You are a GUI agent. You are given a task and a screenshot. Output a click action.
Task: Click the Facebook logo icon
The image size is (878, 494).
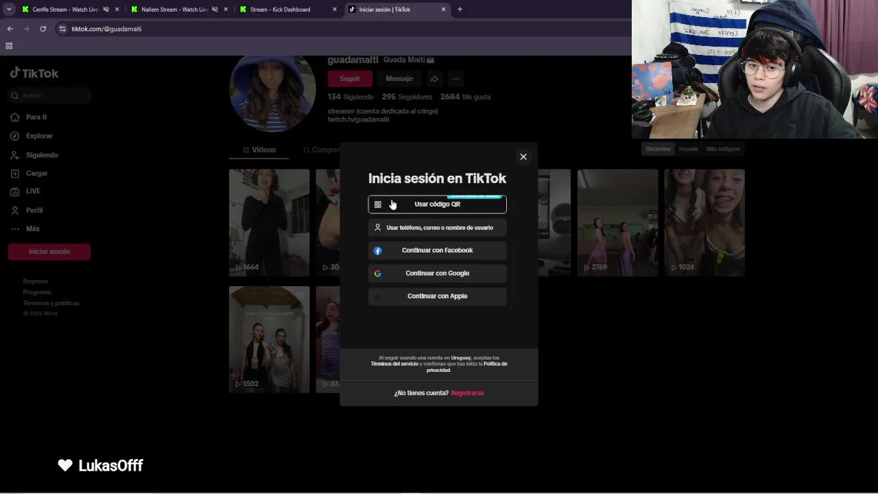[x=378, y=250]
